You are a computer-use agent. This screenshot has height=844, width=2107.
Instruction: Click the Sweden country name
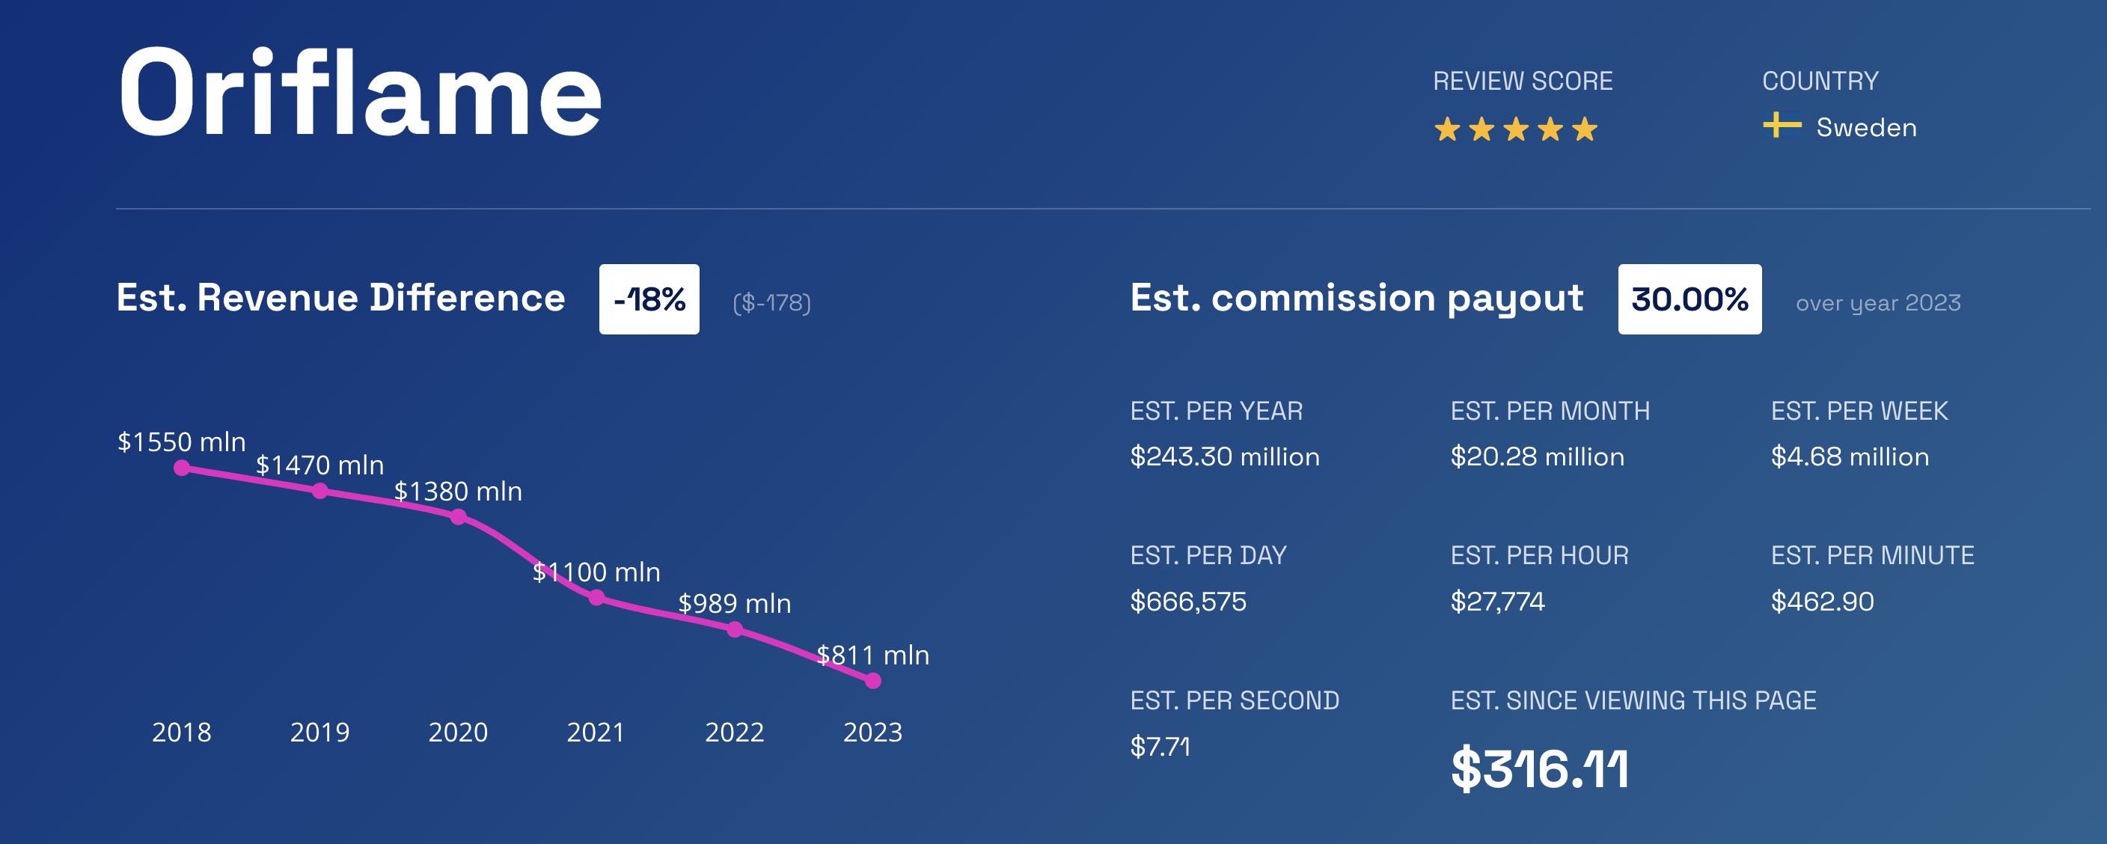coord(1866,128)
